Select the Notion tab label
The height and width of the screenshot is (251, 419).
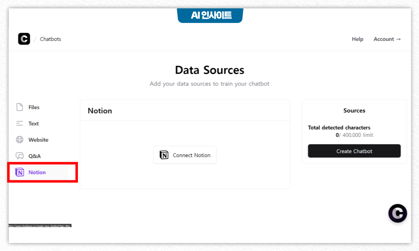(x=37, y=172)
